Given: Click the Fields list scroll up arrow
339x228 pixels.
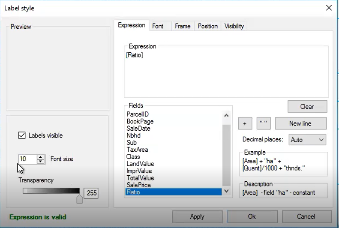Looking at the screenshot, I should 226,115.
